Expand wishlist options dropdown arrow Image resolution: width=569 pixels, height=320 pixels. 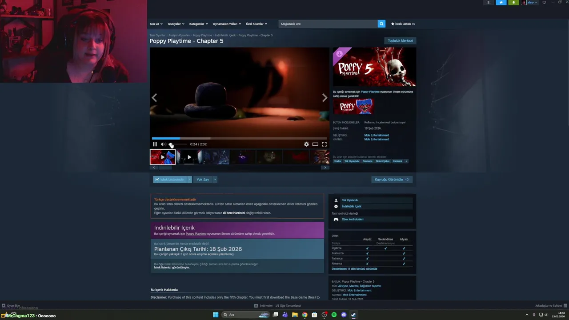coord(189,180)
